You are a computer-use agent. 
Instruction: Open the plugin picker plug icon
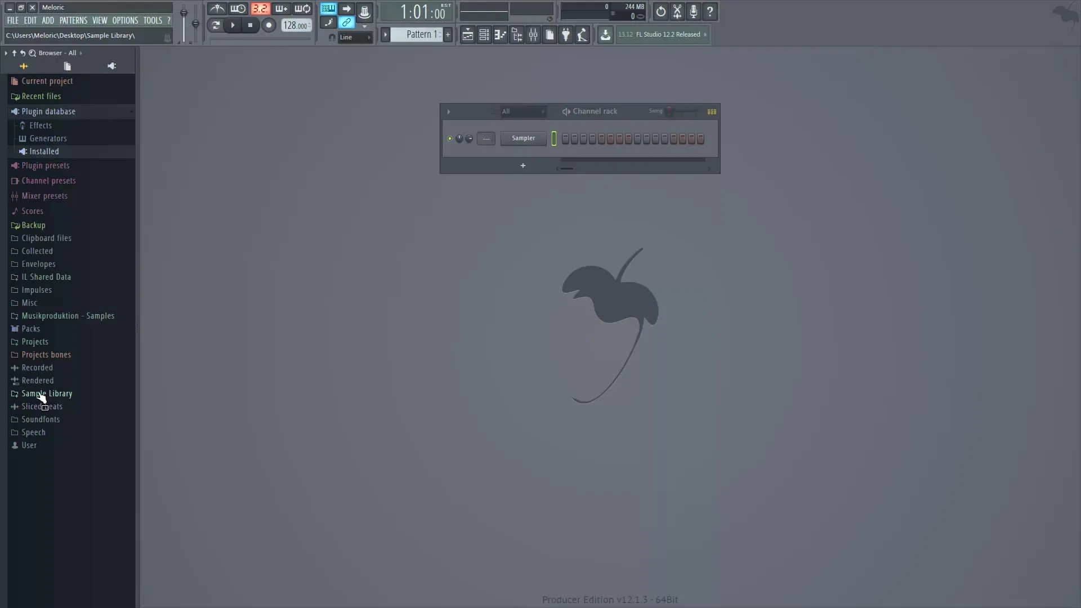(x=566, y=35)
